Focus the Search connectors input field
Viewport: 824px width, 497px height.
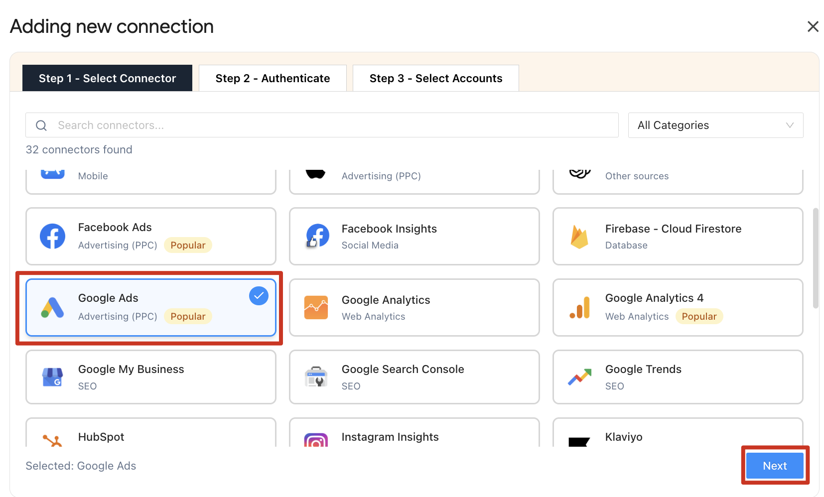(329, 125)
